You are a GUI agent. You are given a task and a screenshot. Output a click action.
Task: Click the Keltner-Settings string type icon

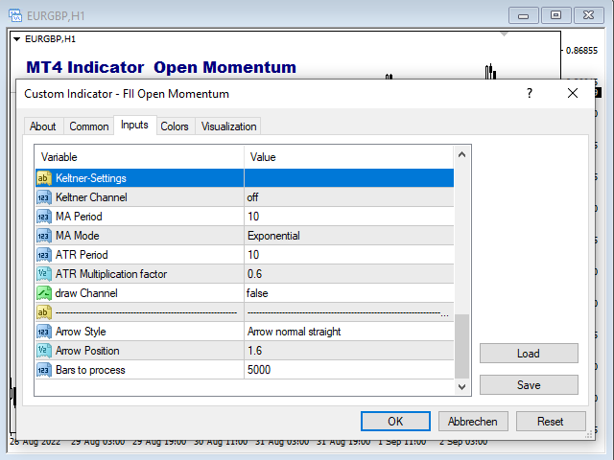click(x=44, y=178)
